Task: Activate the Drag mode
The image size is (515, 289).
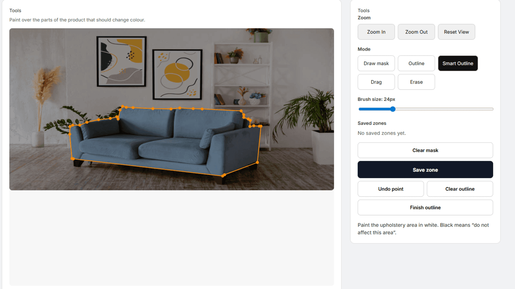Action: point(376,82)
